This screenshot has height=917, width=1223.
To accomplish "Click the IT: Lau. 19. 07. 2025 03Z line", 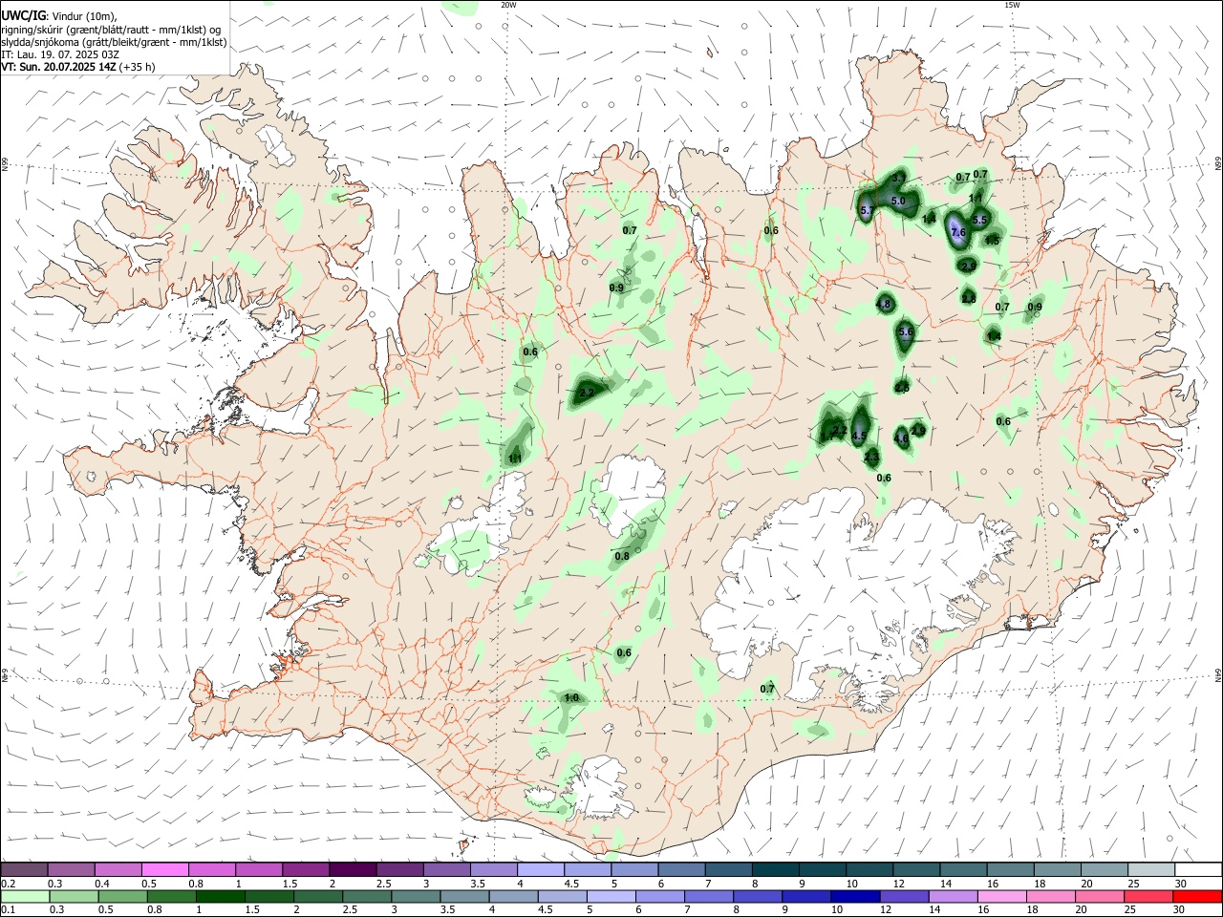I will coord(61,54).
